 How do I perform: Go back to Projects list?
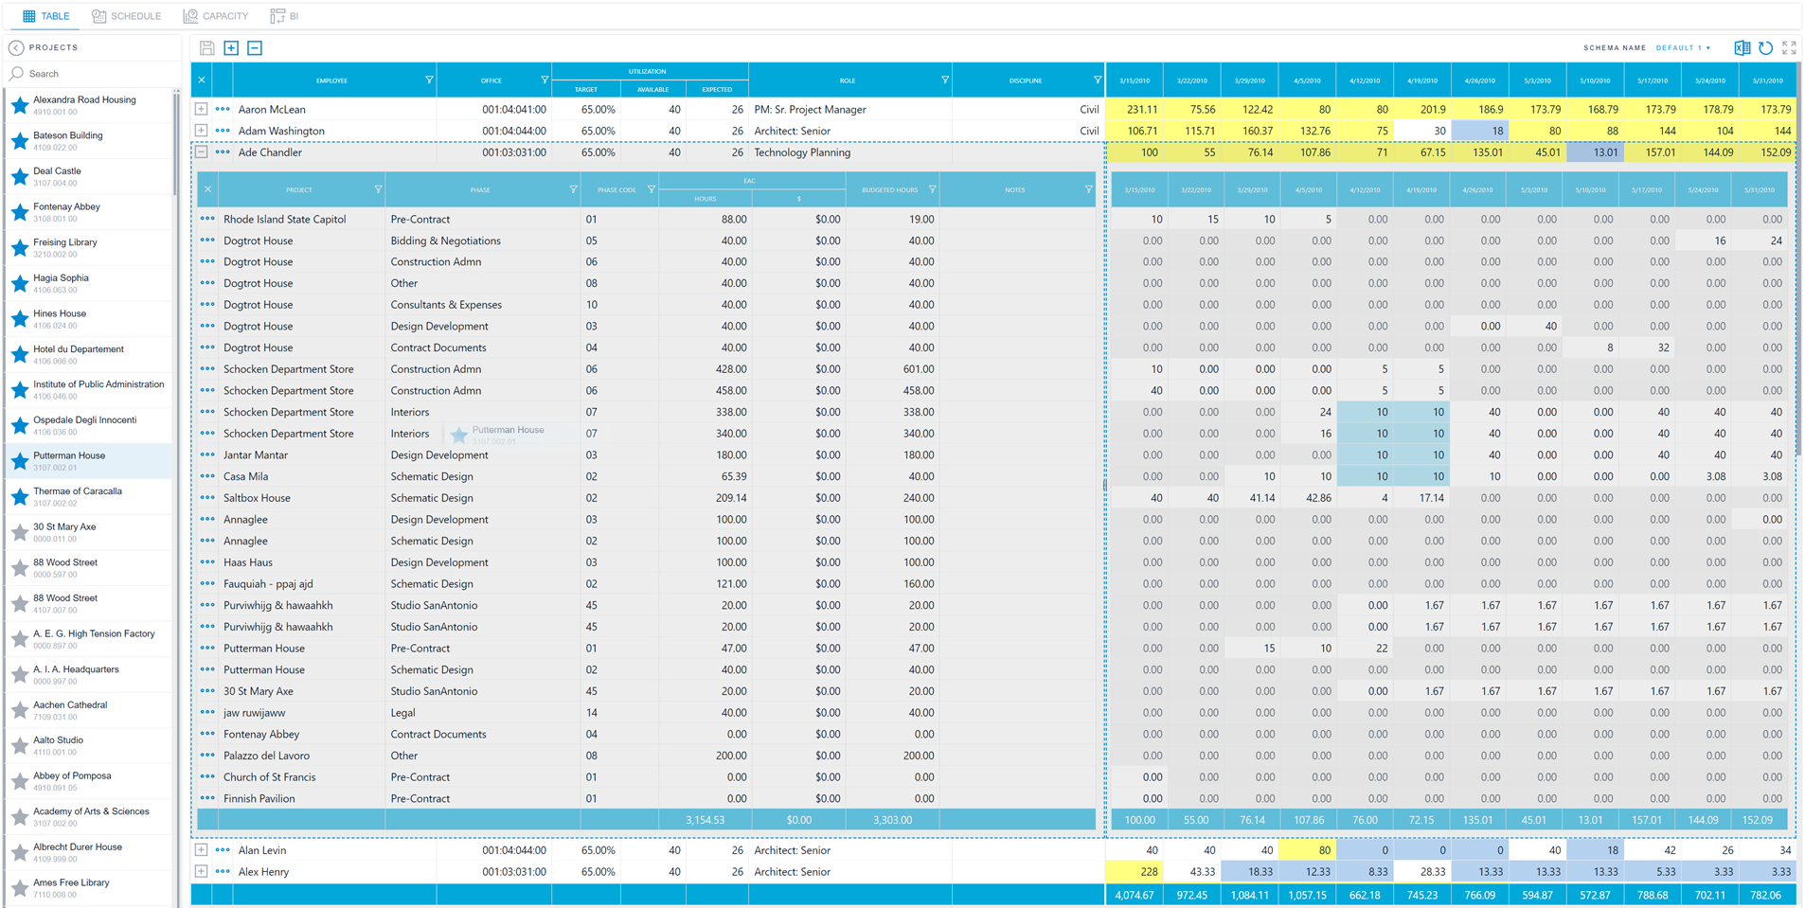tap(17, 47)
